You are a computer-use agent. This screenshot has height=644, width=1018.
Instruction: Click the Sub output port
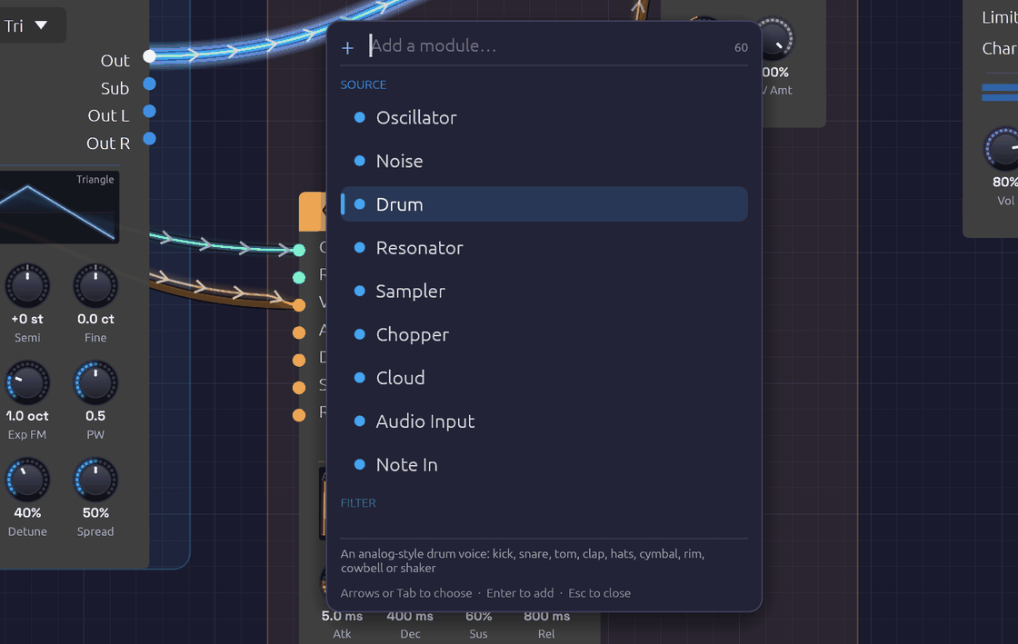(x=149, y=84)
